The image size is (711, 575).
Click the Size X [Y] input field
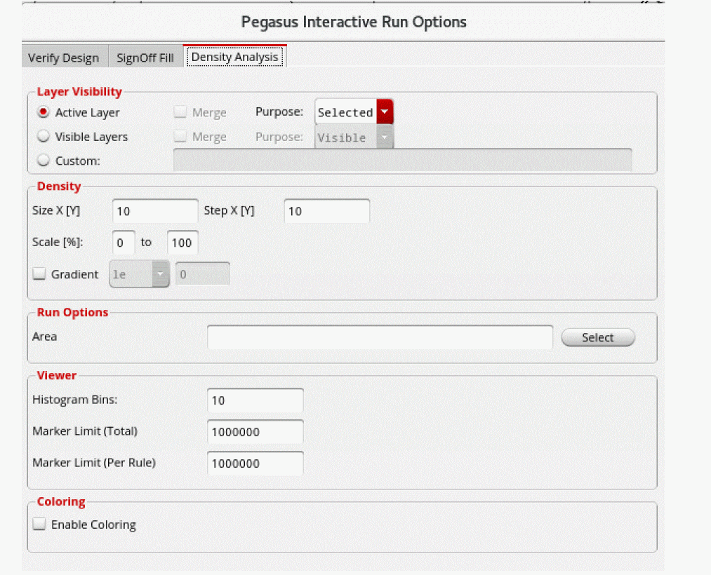[155, 210]
